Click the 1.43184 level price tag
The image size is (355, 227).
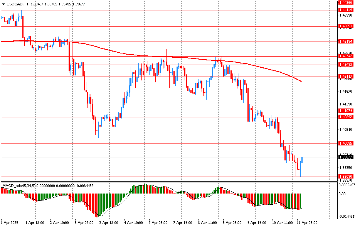[345, 41]
